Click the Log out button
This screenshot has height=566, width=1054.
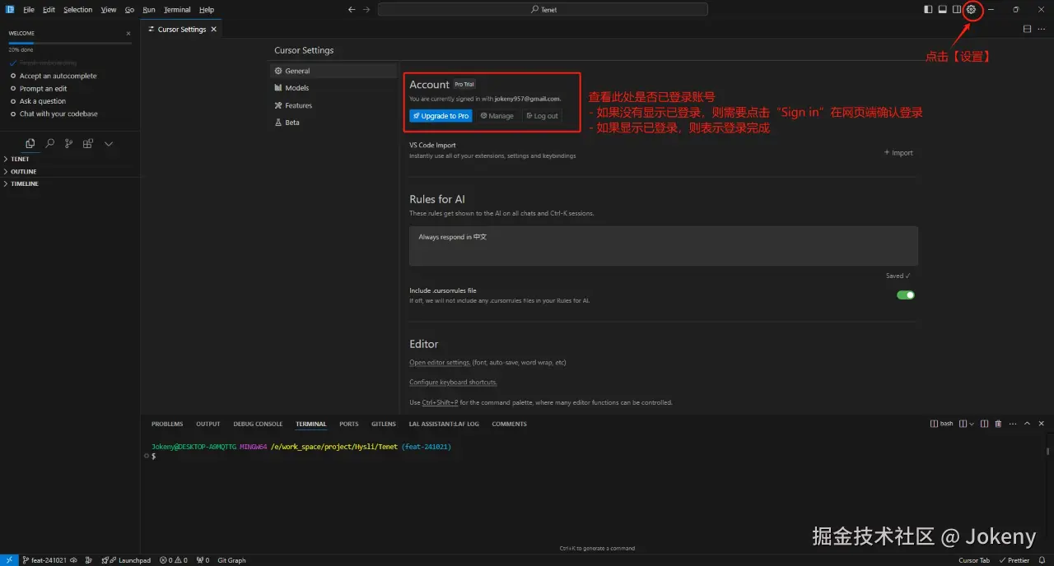542,116
